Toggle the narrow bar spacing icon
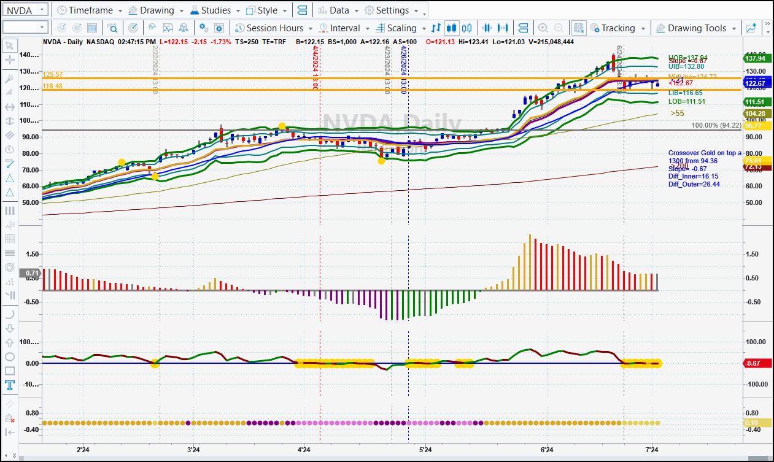The width and height of the screenshot is (774, 462). click(488, 28)
